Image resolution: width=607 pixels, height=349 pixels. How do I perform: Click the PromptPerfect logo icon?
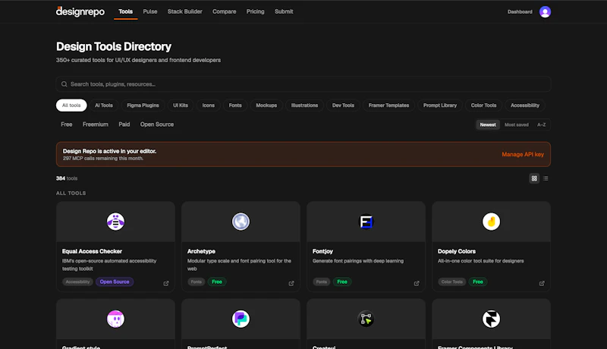(x=241, y=319)
